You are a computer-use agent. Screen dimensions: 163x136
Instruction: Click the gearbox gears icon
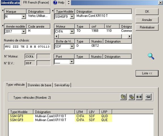coord(132,97)
